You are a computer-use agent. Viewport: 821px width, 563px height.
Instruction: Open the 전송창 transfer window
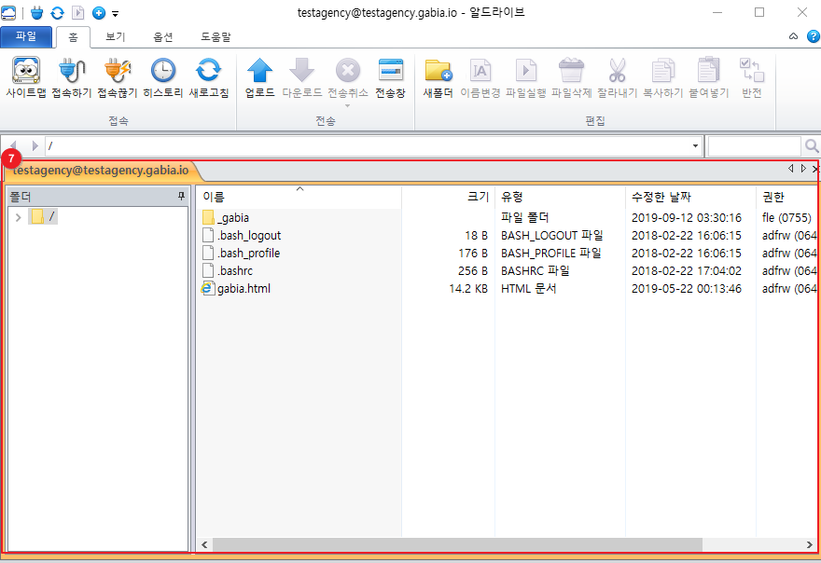(391, 77)
